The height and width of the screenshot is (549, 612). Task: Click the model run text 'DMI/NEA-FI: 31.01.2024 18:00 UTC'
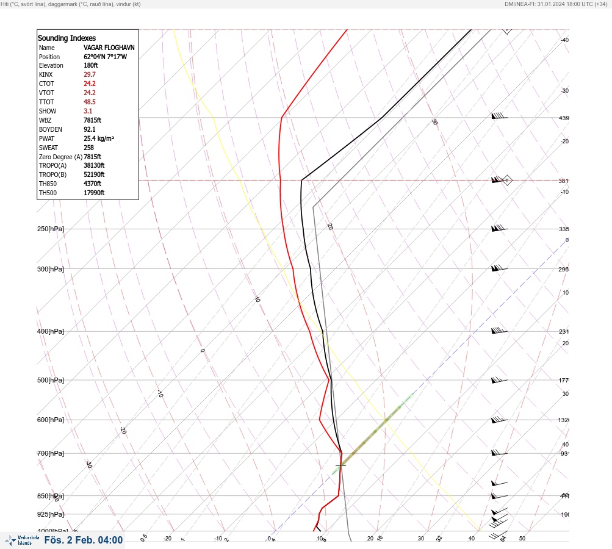pyautogui.click(x=549, y=4)
